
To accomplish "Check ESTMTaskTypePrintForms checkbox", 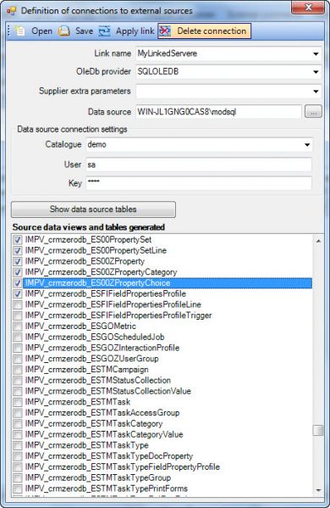I will (18, 488).
